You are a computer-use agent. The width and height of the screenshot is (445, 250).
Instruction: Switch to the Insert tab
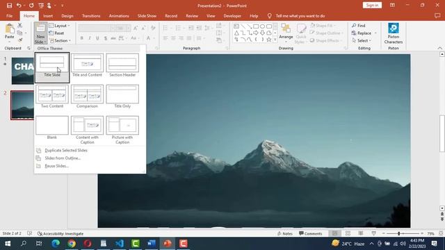[48, 16]
